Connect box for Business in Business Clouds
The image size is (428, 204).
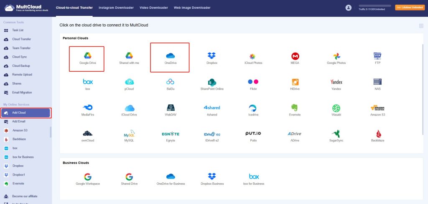tap(254, 179)
